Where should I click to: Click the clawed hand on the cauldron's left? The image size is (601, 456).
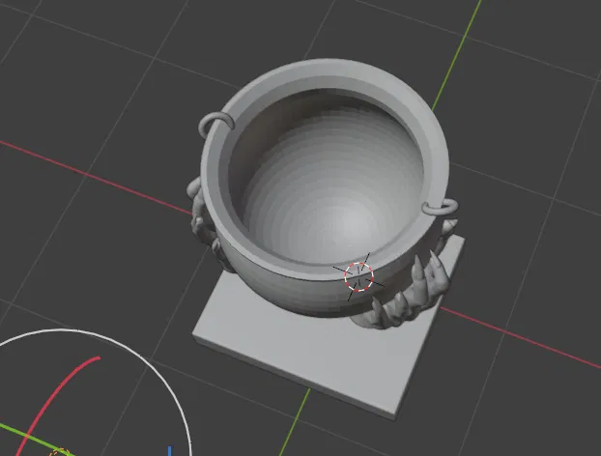(x=203, y=222)
